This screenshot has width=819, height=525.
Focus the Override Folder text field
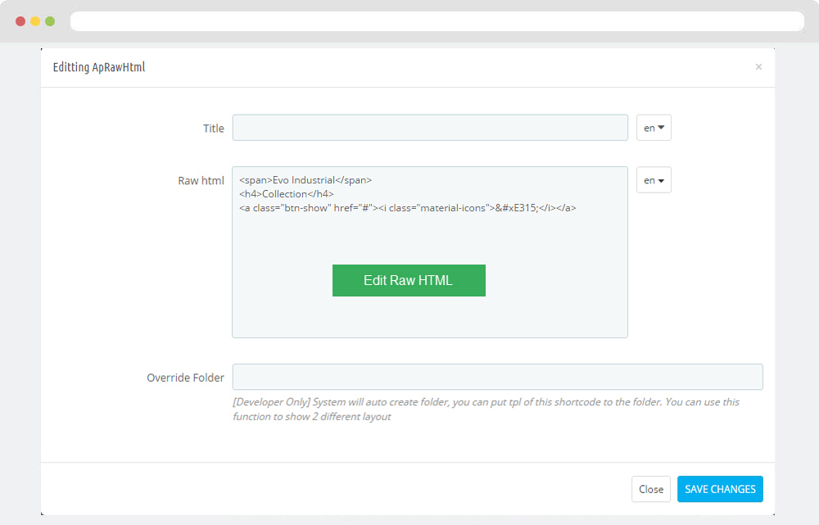click(x=497, y=377)
